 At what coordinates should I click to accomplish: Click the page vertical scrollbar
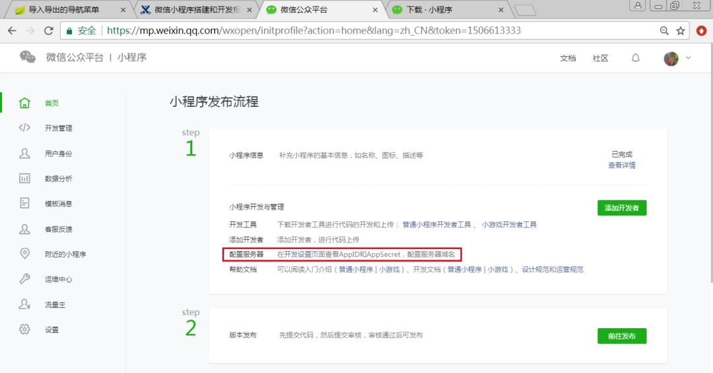pos(711,163)
